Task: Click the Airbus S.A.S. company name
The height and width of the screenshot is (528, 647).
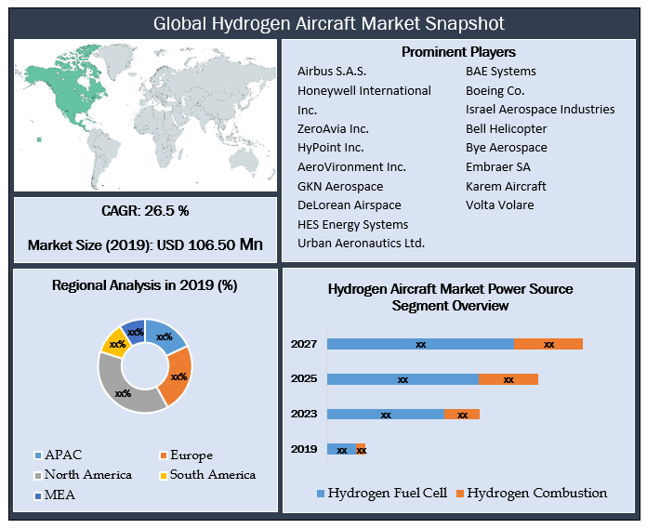Action: pos(332,72)
